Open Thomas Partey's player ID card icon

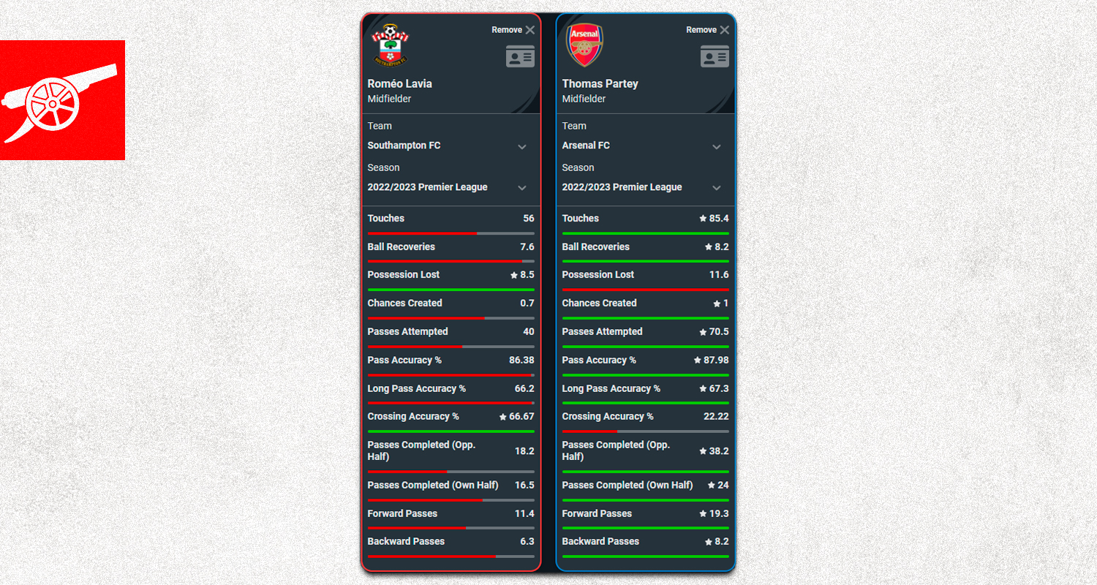tap(715, 56)
